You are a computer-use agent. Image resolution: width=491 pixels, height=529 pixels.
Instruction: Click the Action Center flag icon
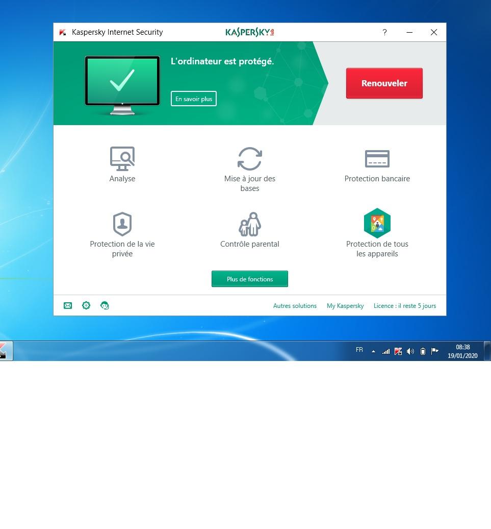click(x=435, y=351)
